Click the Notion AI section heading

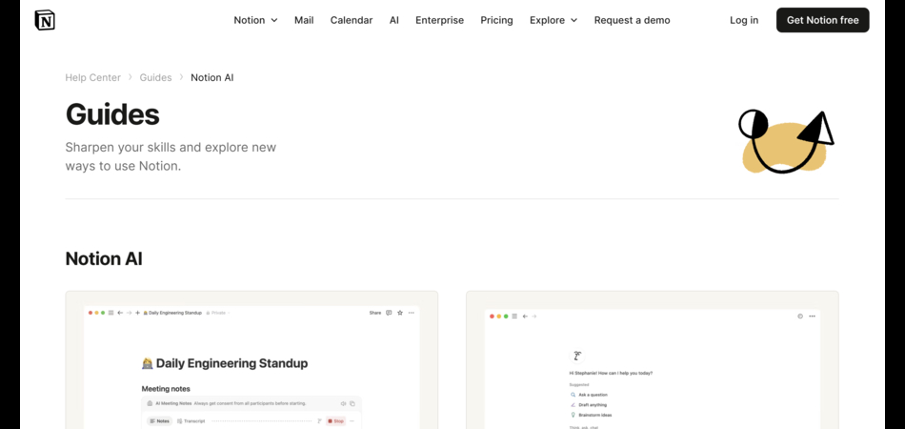pyautogui.click(x=104, y=258)
